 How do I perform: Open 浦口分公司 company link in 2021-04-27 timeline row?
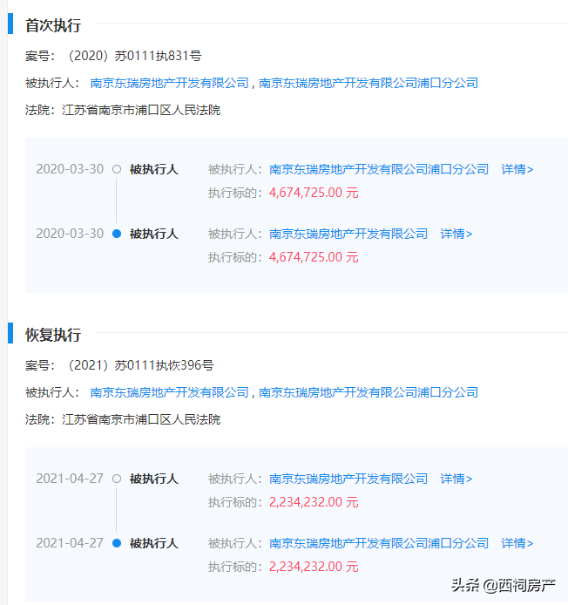[379, 543]
